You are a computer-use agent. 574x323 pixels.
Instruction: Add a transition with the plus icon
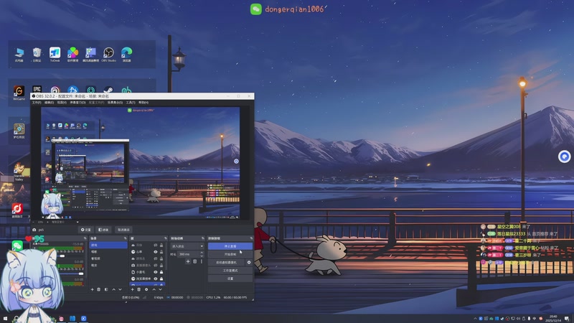click(x=188, y=261)
